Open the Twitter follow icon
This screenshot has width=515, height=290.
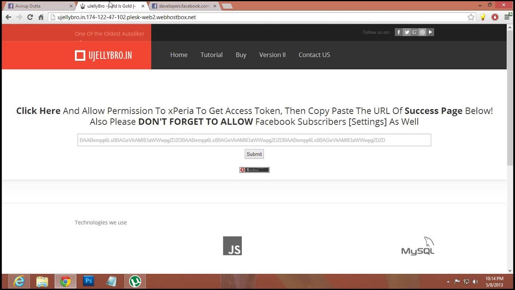406,32
